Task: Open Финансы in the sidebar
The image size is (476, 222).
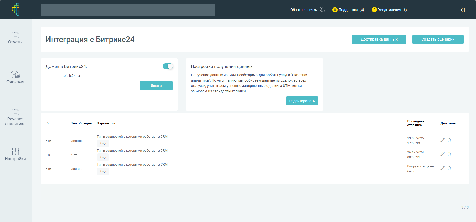Action: coord(15,77)
